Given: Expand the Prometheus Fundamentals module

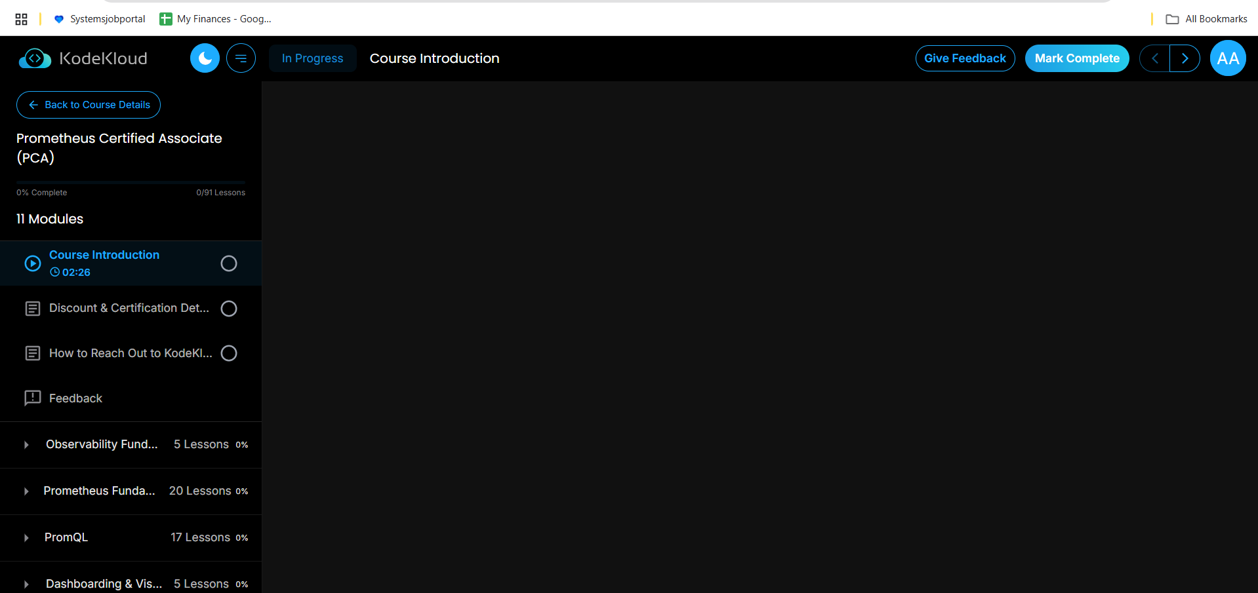Looking at the screenshot, I should pyautogui.click(x=131, y=491).
